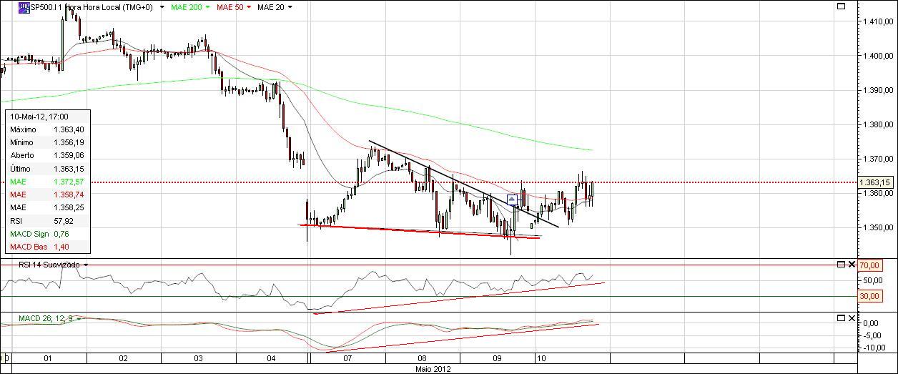Click the CFD instrument icon beside SP500.I
Screen dimensions: 898x374
(24, 7)
